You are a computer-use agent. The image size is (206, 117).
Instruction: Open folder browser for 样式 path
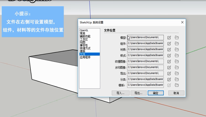pyautogui.click(x=177, y=55)
